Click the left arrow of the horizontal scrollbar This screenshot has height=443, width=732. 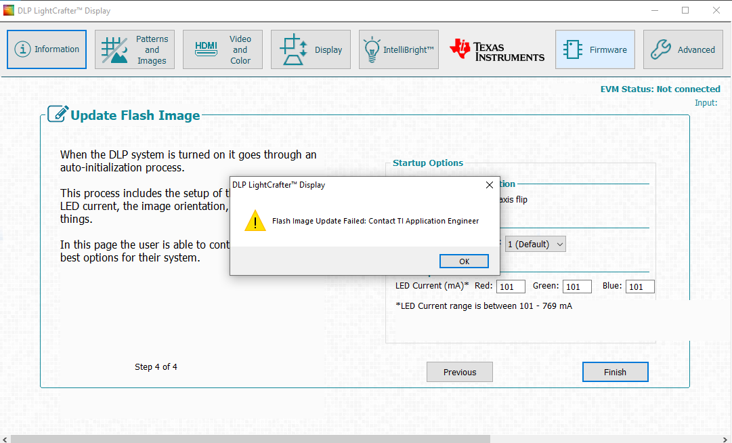pos(5,439)
